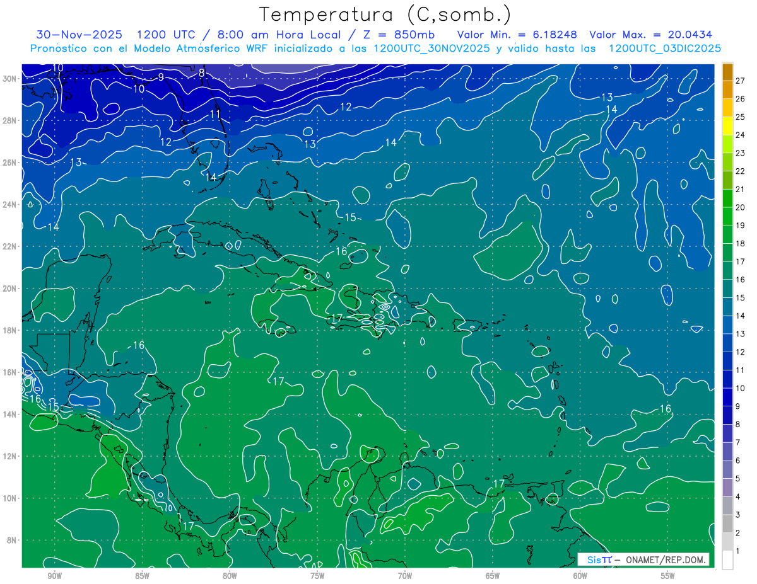Click the contour label '8' on the map
757x584 pixels.
click(x=201, y=73)
